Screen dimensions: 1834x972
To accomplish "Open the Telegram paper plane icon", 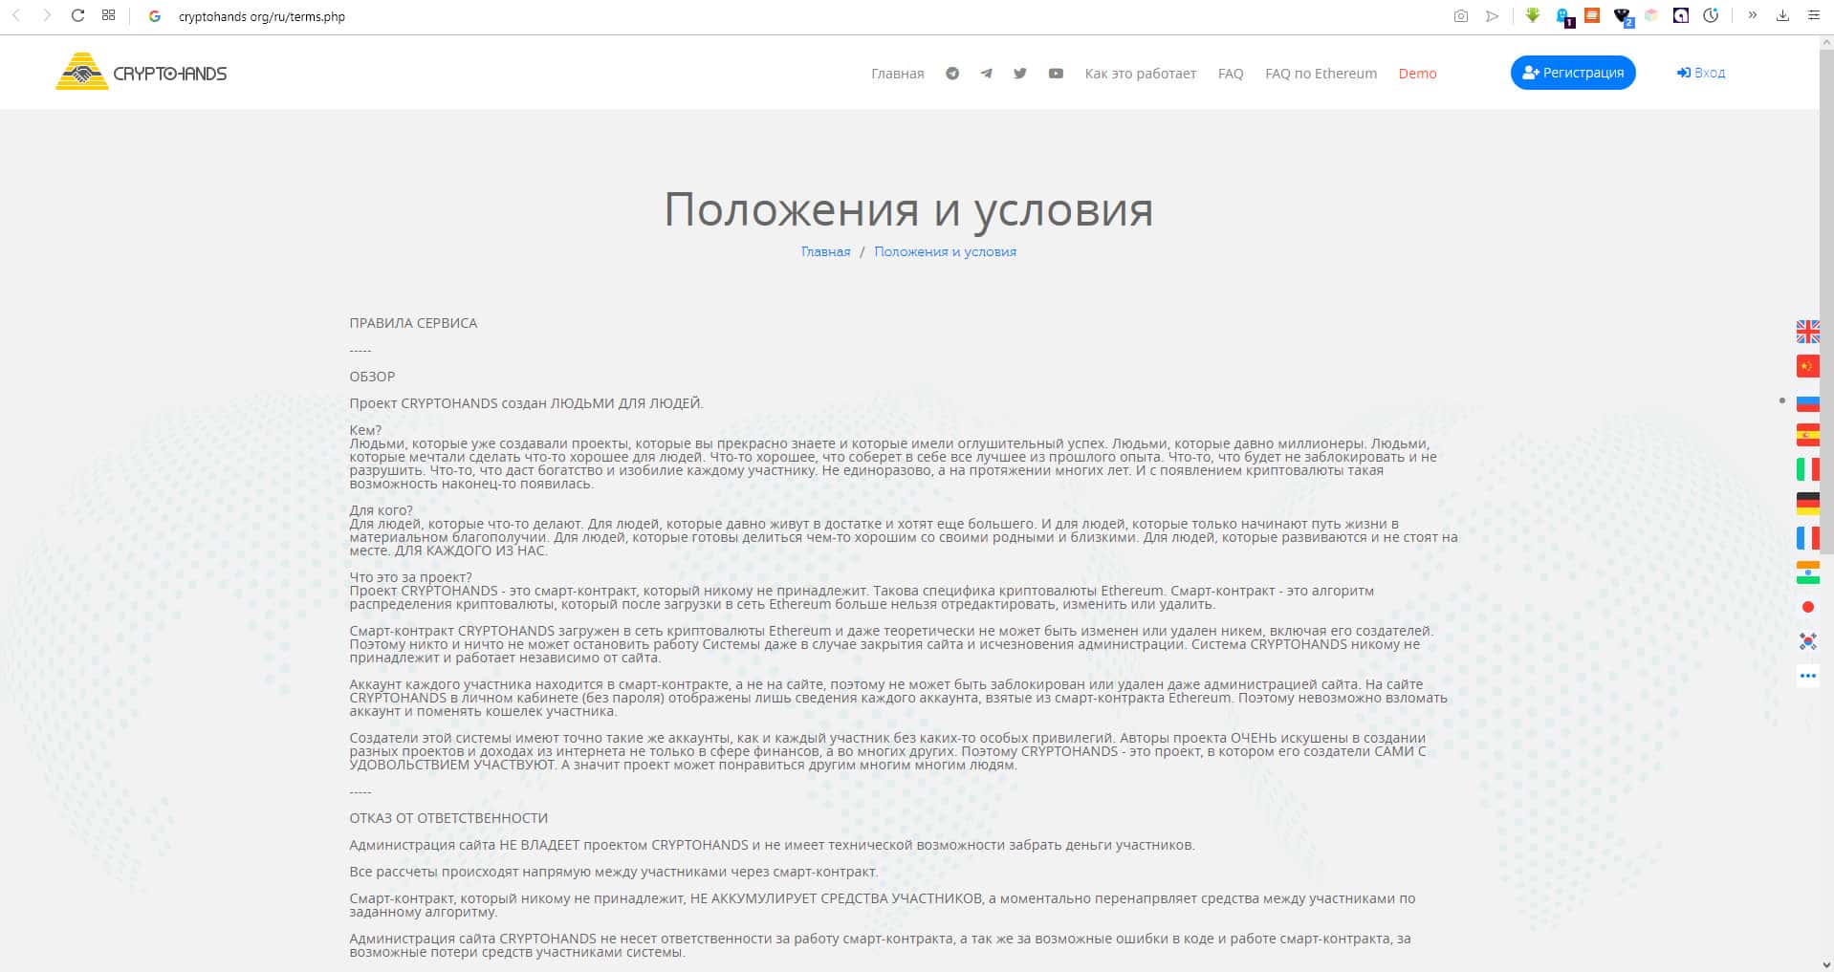I will tap(986, 74).
